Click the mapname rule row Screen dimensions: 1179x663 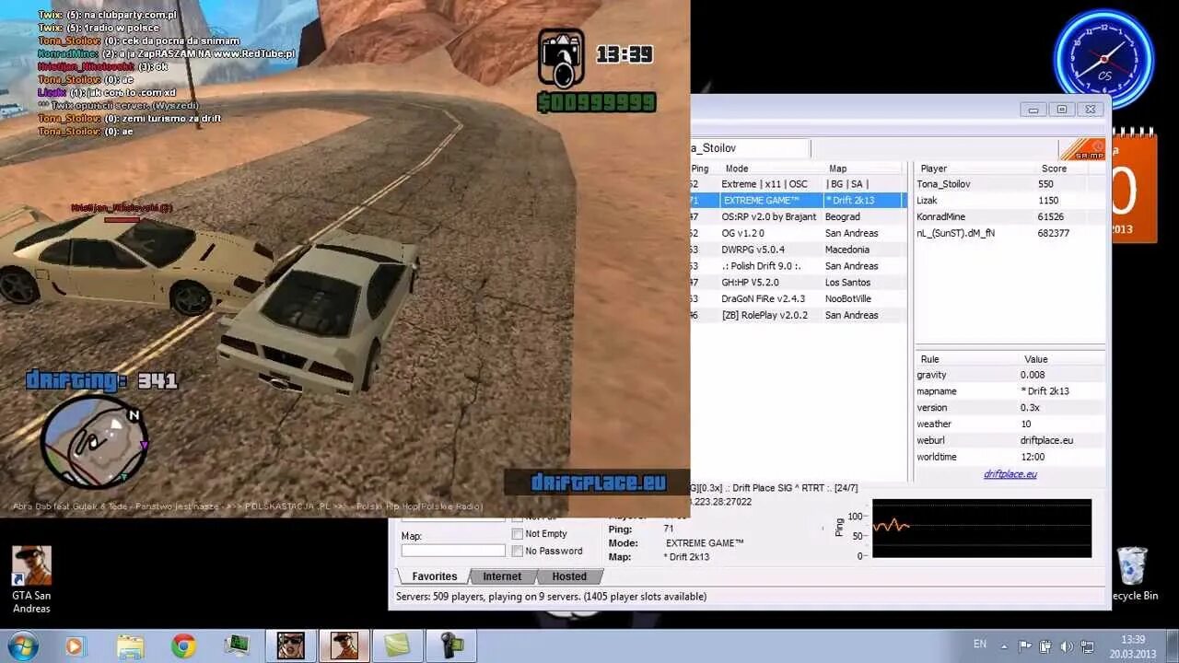(x=1010, y=391)
